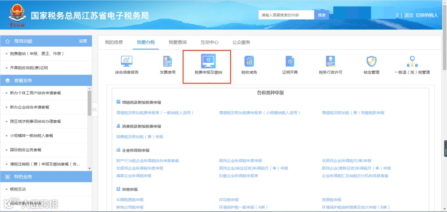
Task: Open 证明开具 document icon
Action: tap(290, 61)
